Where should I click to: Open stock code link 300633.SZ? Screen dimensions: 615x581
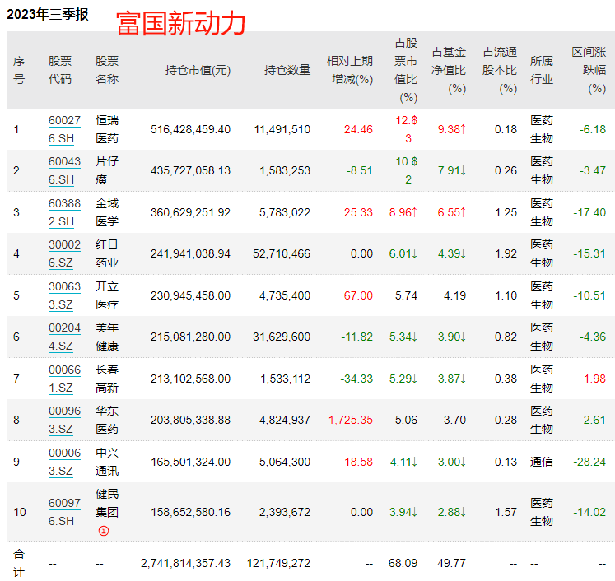pyautogui.click(x=64, y=295)
